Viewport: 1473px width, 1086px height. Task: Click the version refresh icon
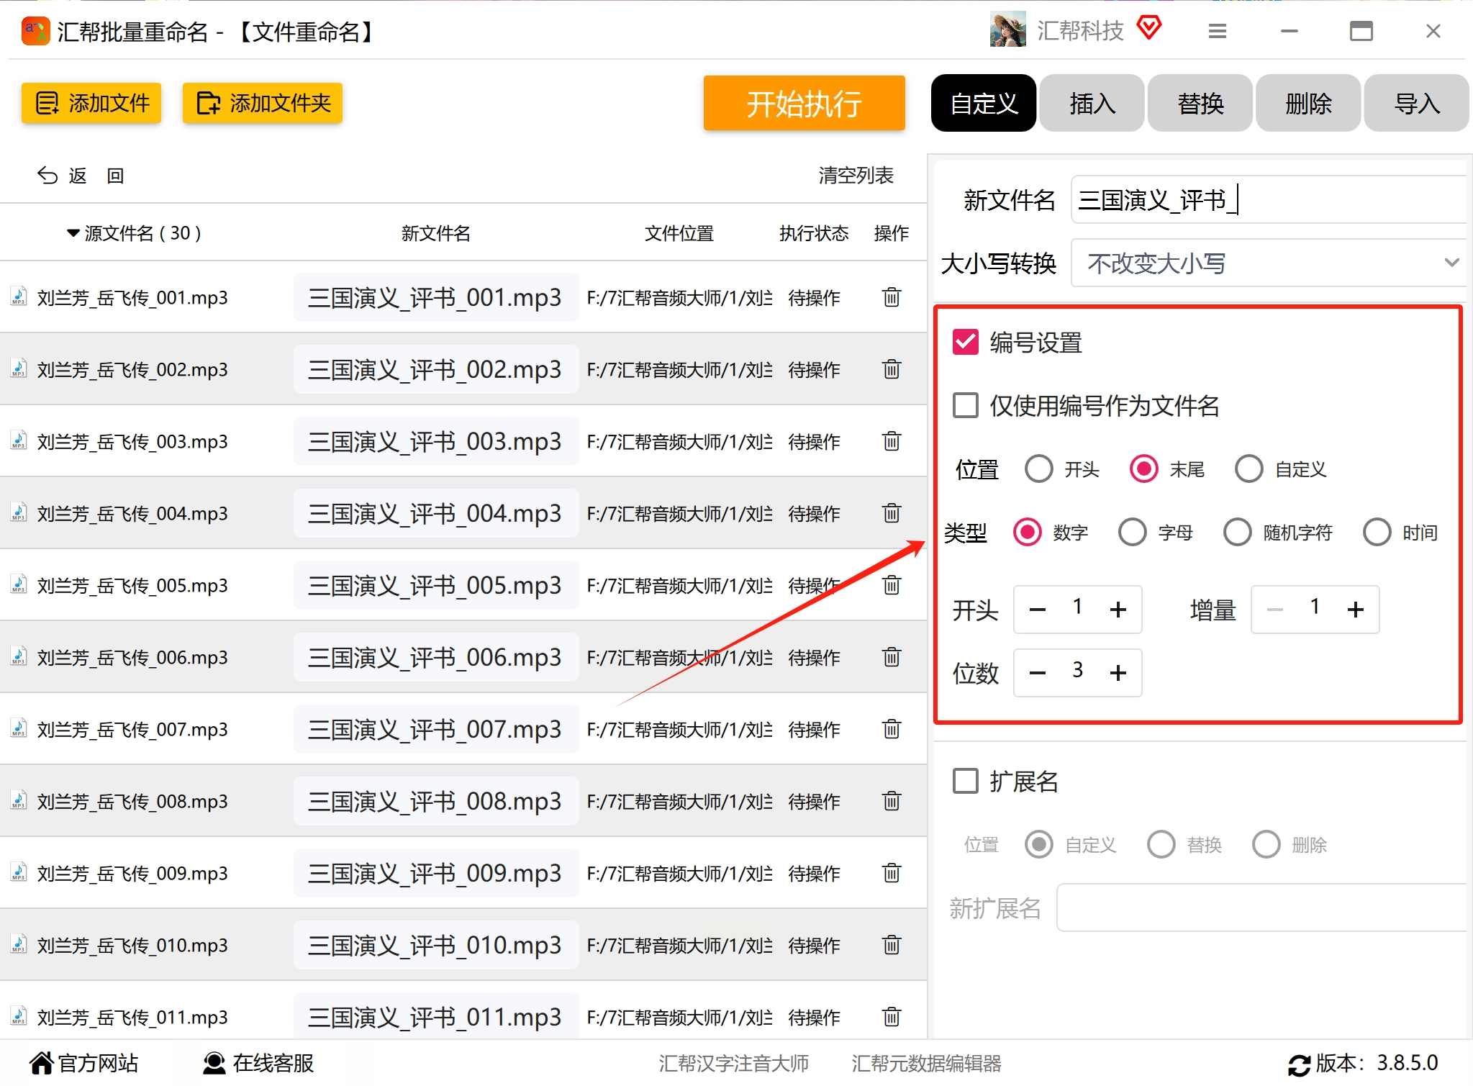click(1298, 1064)
